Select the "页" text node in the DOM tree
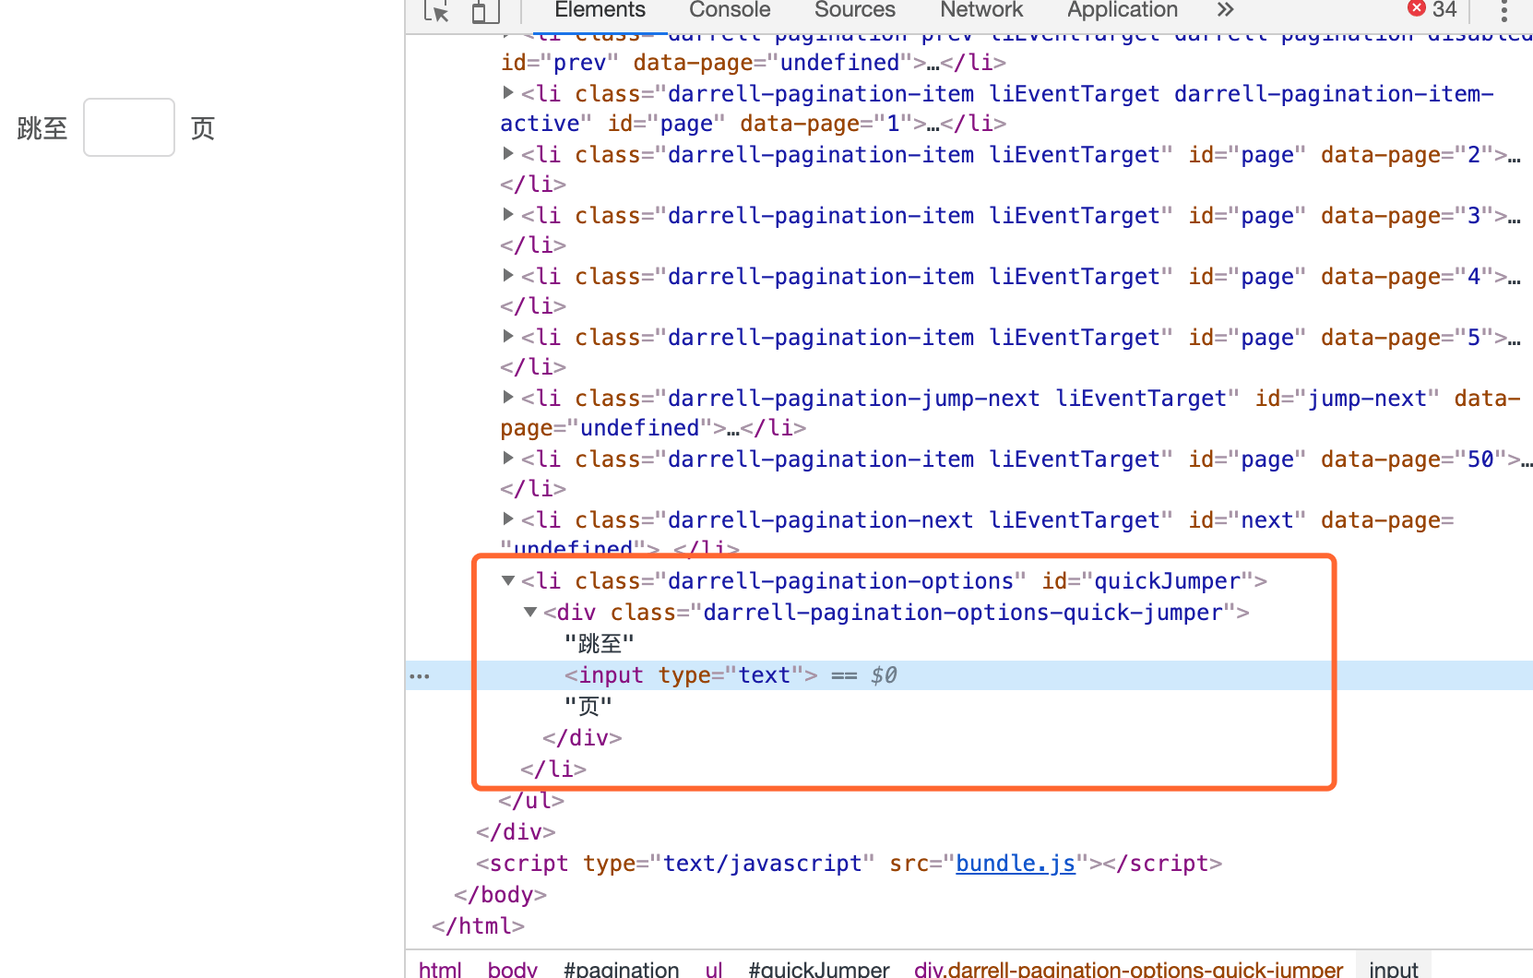The width and height of the screenshot is (1533, 978). (x=588, y=707)
